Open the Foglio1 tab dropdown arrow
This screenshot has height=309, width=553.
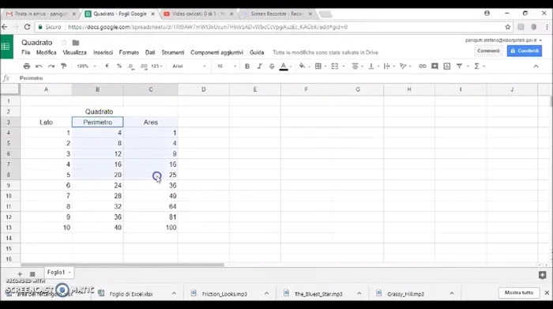(70, 273)
